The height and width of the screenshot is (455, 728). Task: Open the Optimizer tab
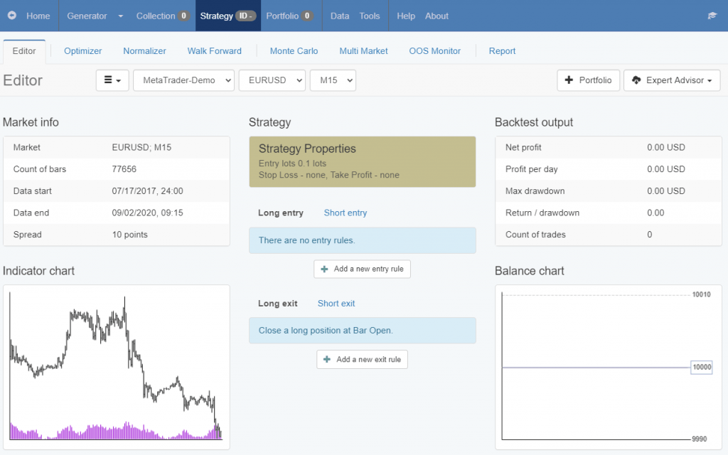coord(83,51)
